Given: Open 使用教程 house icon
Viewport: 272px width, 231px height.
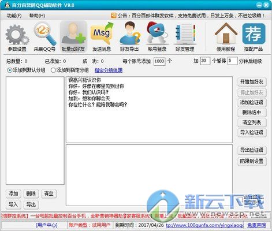Looking at the screenshot, I should [x=226, y=37].
